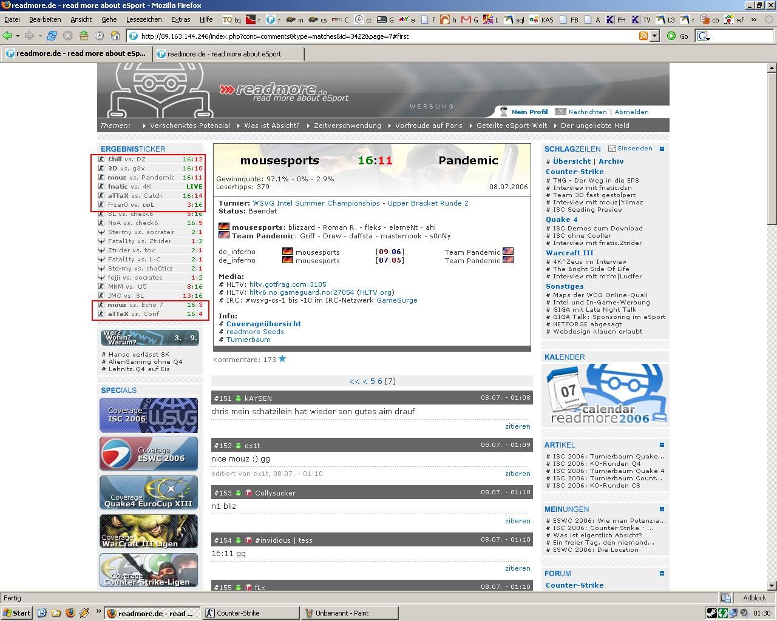Open Firefox from the quick launch bar

point(70,613)
